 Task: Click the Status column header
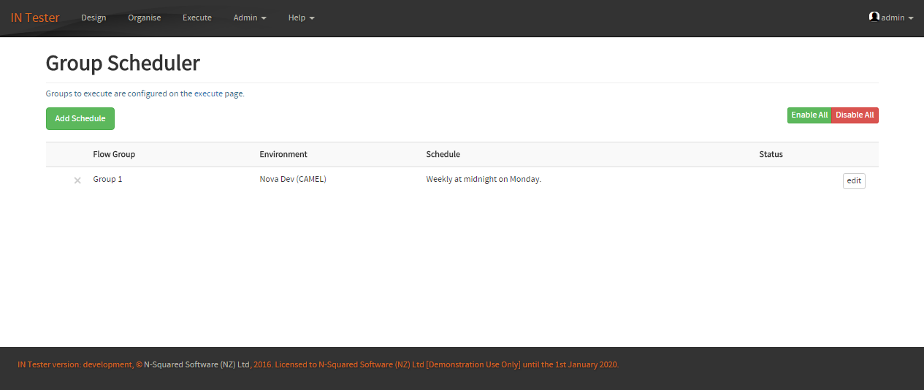pyautogui.click(x=771, y=154)
